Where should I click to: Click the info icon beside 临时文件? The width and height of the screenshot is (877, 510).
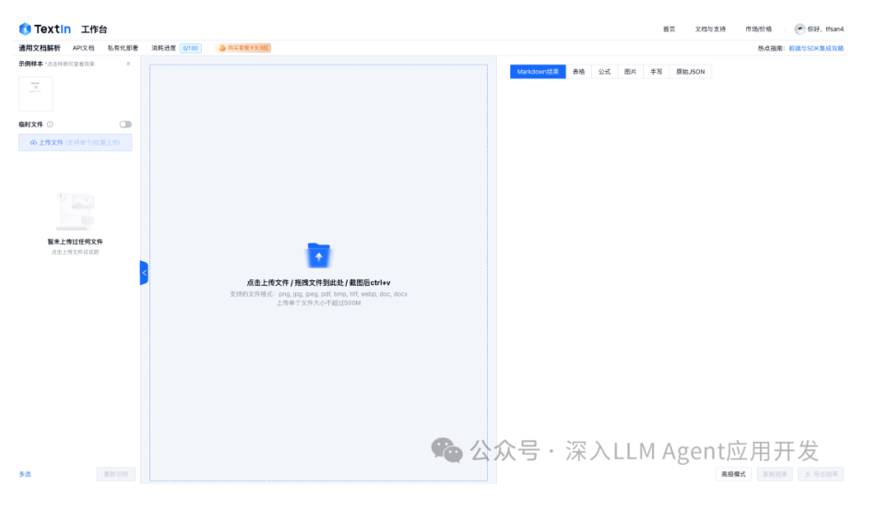pos(50,125)
